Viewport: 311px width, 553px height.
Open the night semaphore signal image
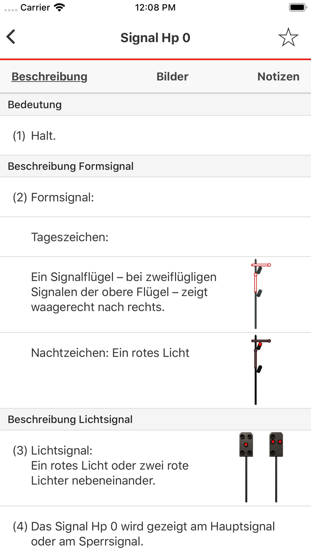click(x=260, y=369)
